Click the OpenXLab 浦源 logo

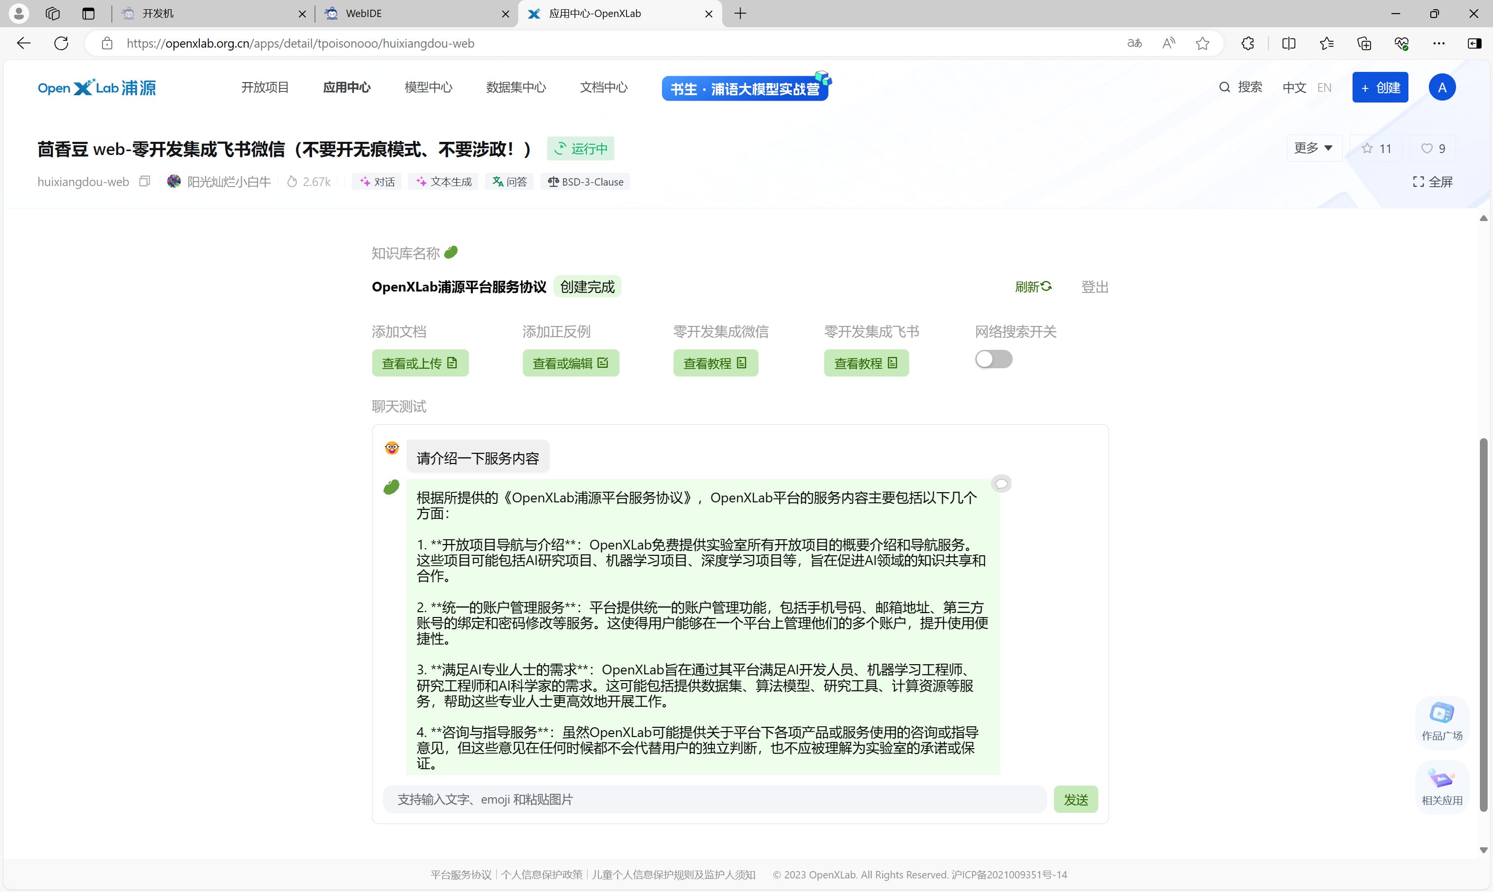97,88
